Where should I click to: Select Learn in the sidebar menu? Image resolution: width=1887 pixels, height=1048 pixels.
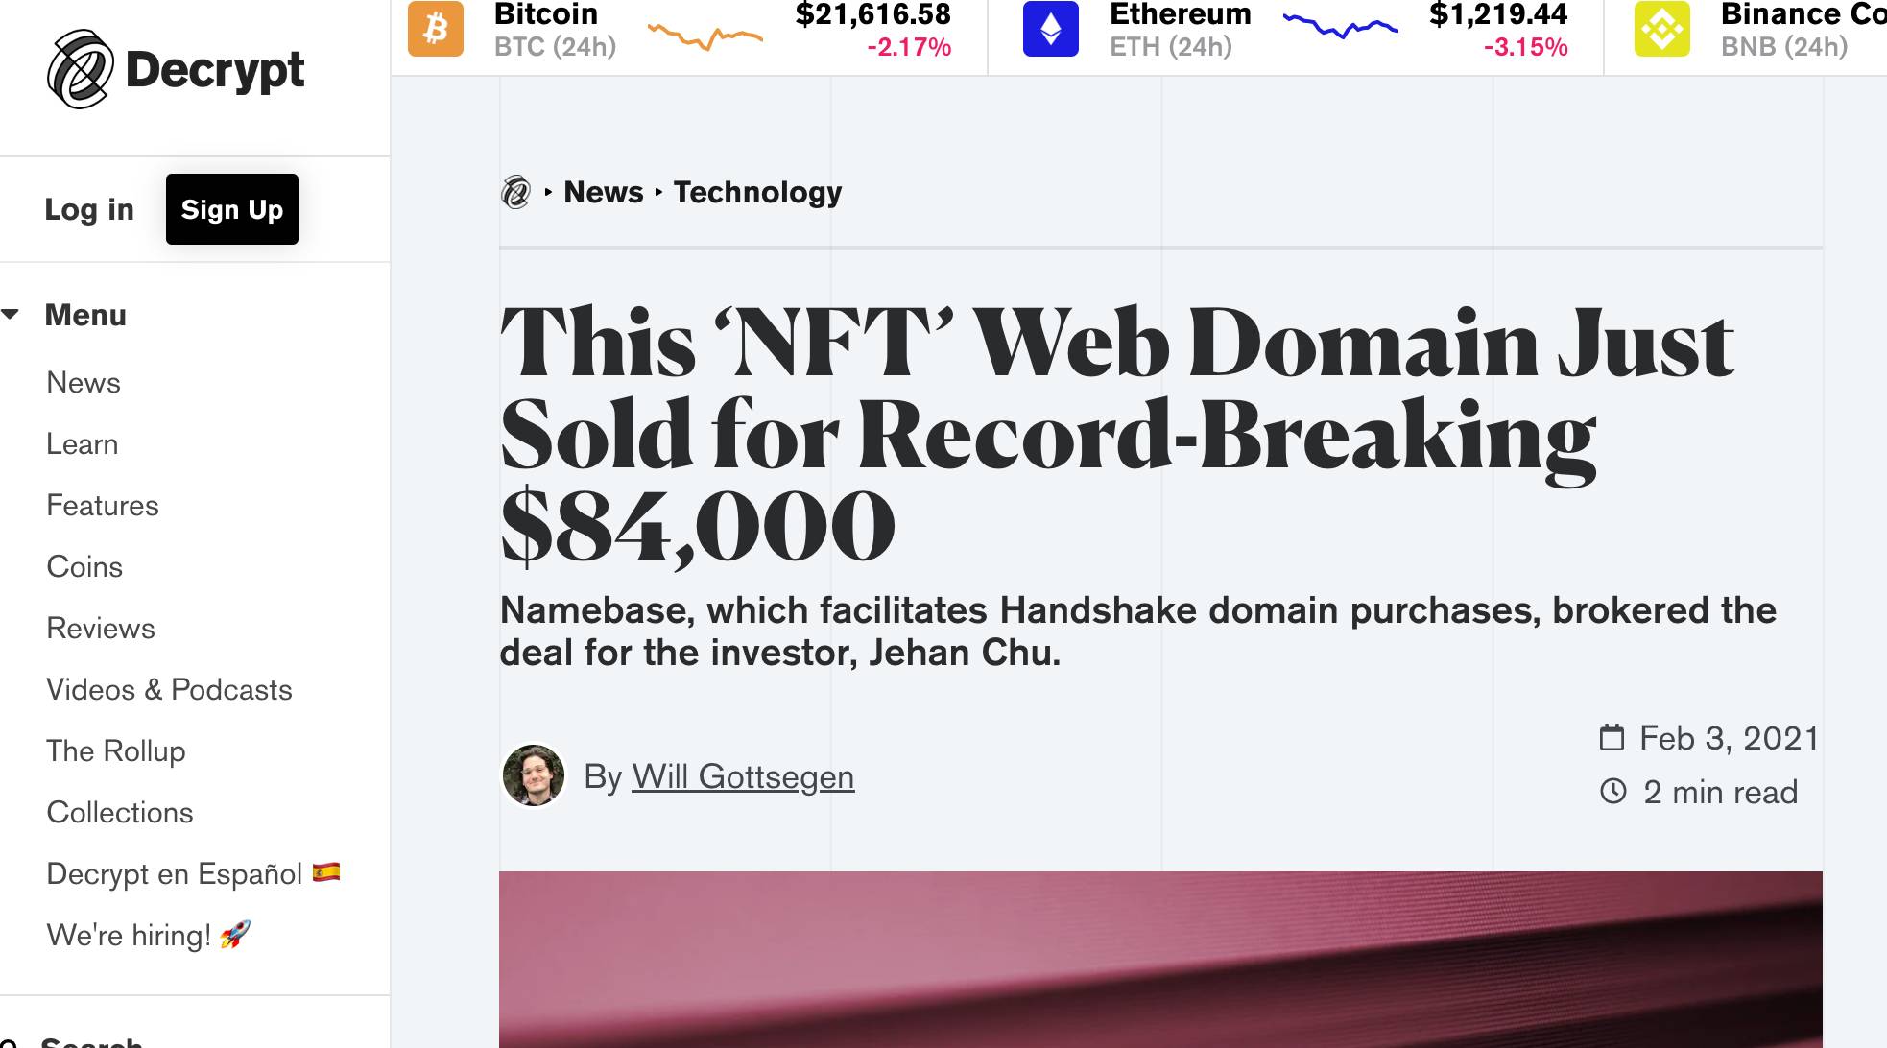[83, 444]
